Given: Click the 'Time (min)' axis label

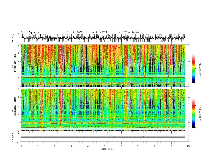Looking at the screenshot, I should (107, 149).
